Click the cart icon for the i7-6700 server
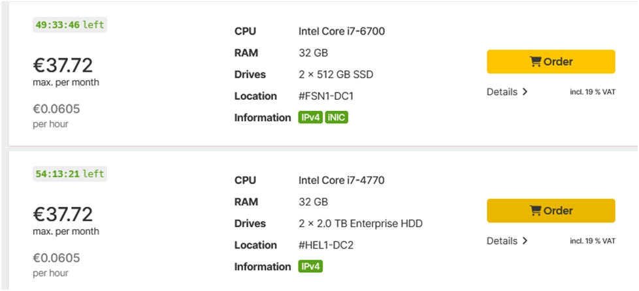 pyautogui.click(x=535, y=62)
